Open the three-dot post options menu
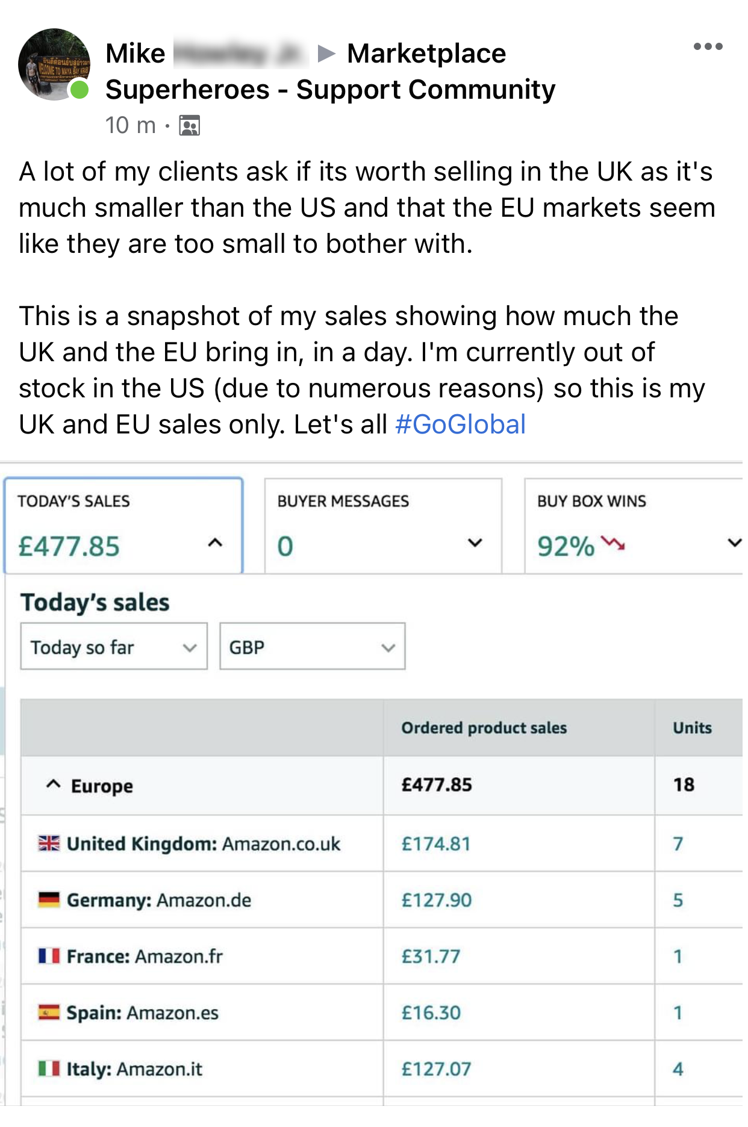Image resolution: width=748 pixels, height=1127 pixels. [708, 46]
